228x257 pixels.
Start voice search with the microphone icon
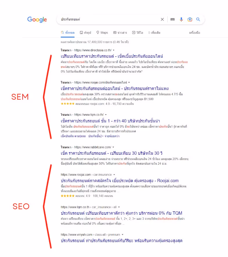[181, 20]
